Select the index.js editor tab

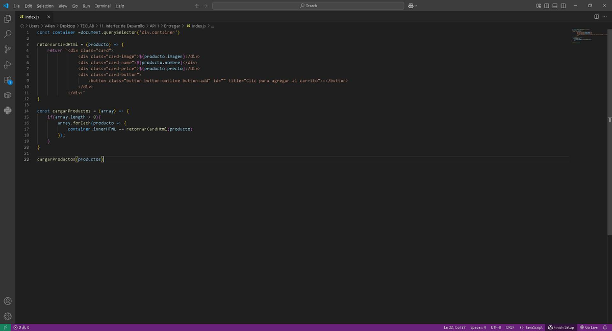click(32, 17)
